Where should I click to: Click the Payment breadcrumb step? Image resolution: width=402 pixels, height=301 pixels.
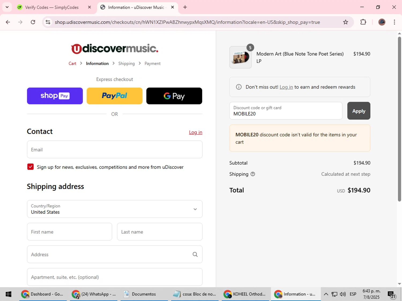152,63
